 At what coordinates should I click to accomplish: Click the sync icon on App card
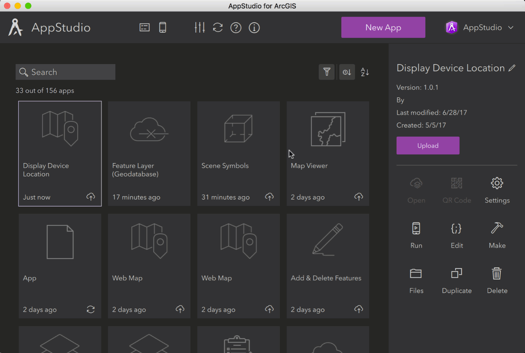click(x=90, y=309)
